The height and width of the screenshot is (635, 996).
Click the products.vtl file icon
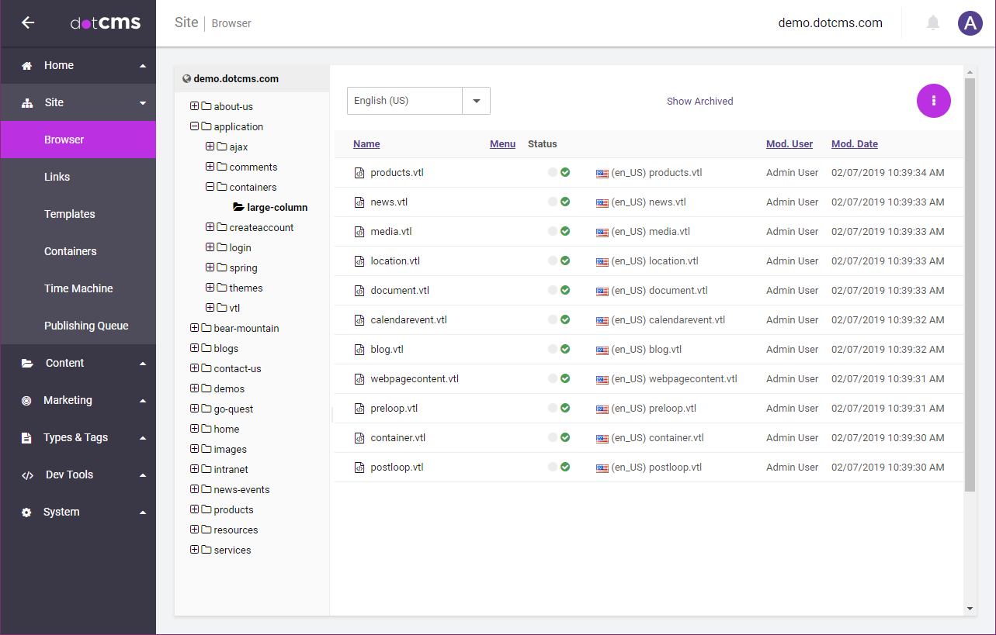[x=359, y=173]
